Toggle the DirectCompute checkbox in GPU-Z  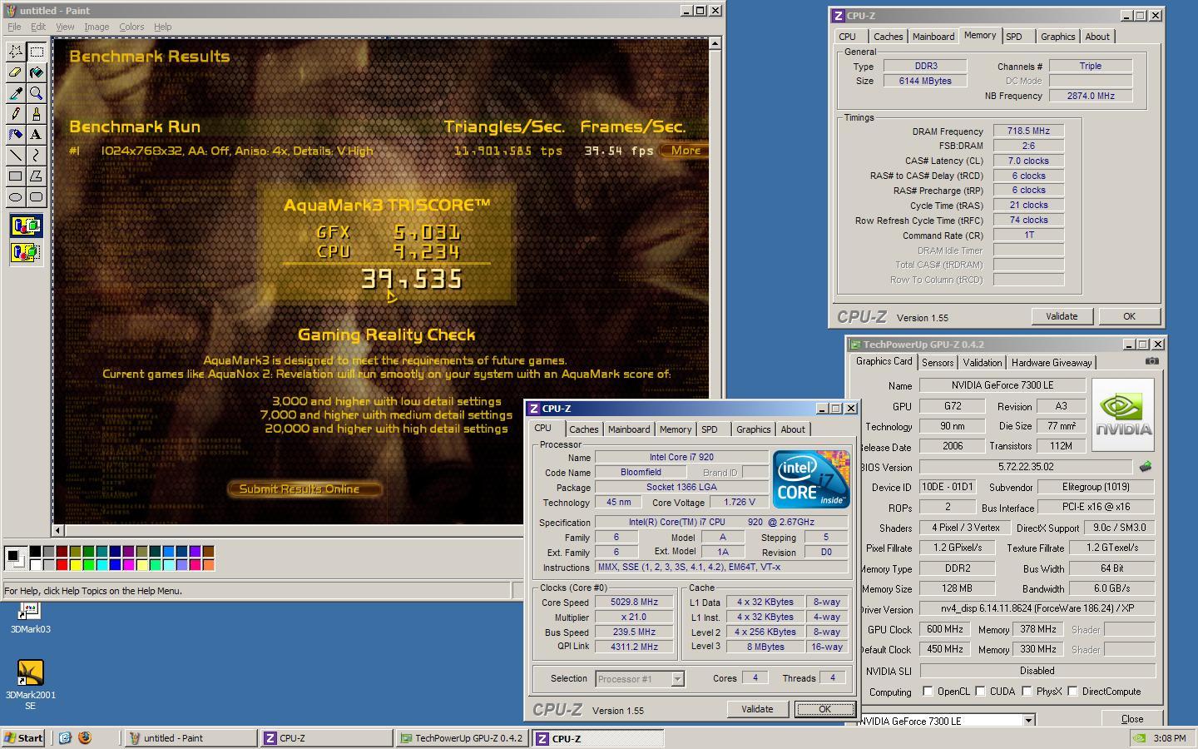(x=1072, y=692)
